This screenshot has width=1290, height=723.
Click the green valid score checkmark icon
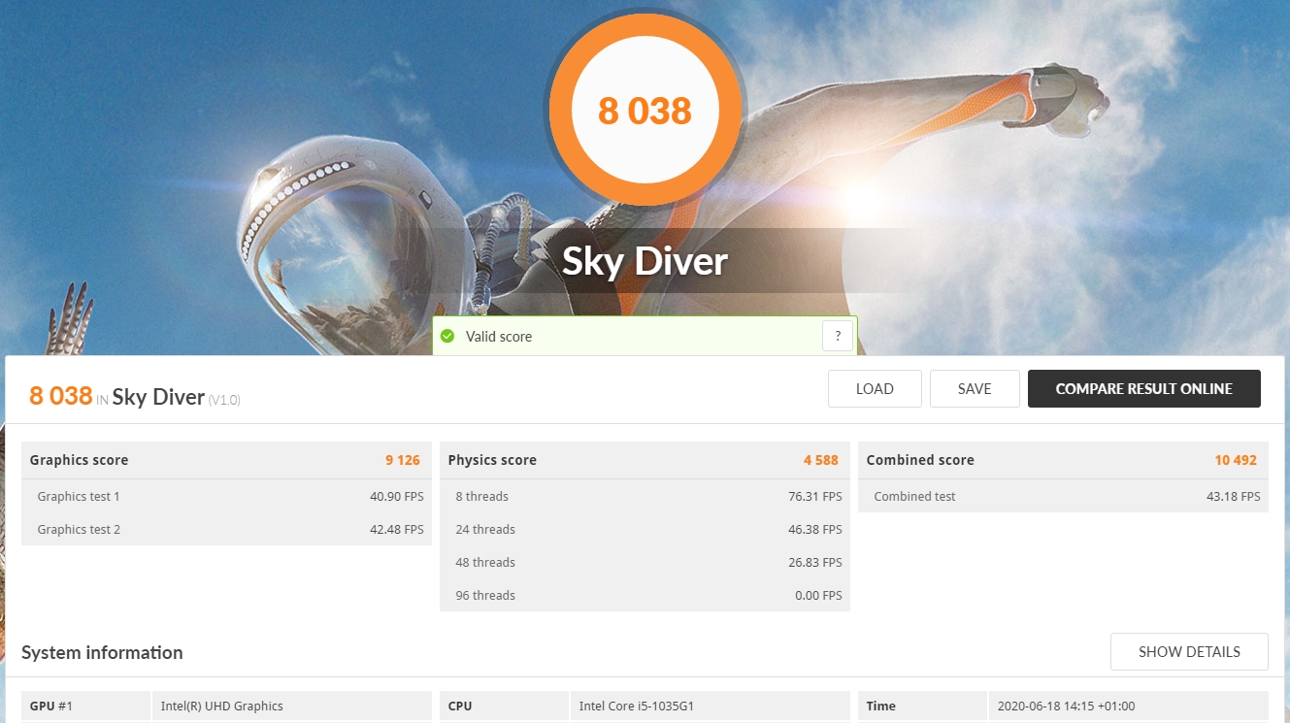pos(447,337)
